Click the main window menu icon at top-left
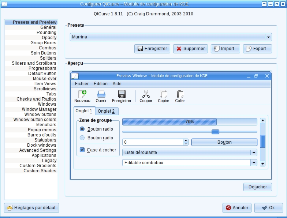Viewport: 287px width, 218px height. pos(4,4)
